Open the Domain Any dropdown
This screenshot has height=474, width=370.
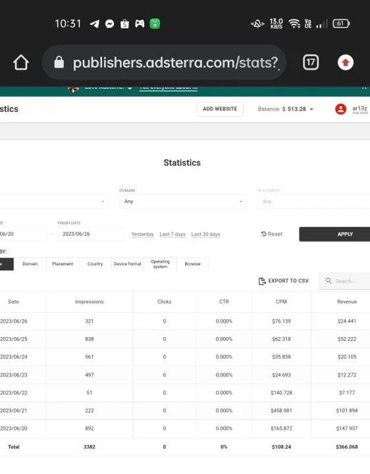[183, 201]
